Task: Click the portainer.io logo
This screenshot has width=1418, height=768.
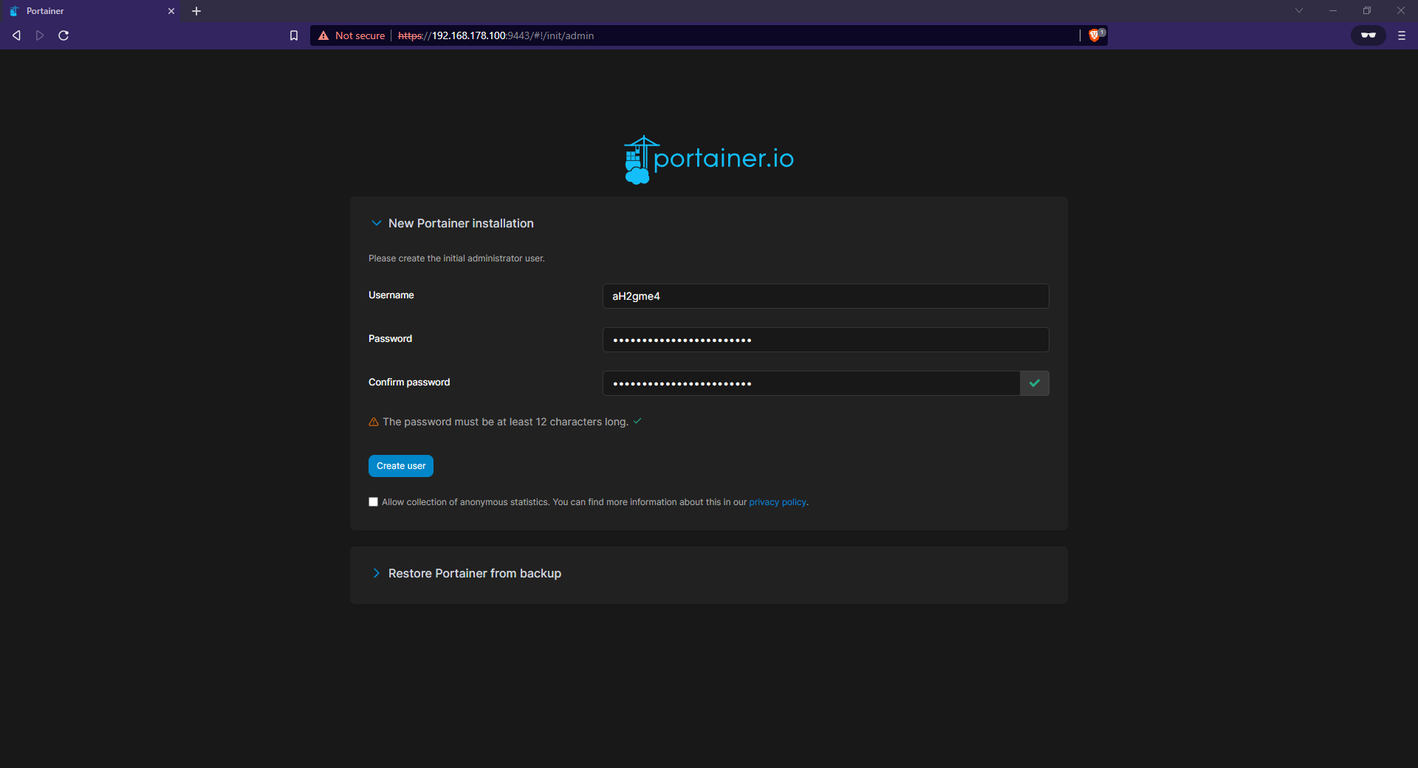Action: (x=708, y=159)
